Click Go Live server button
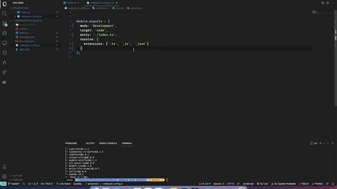This screenshot has height=189, width=337. pyautogui.click(x=262, y=184)
